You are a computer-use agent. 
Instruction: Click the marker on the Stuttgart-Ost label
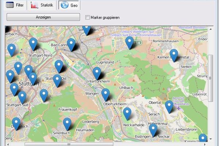tap(57, 81)
